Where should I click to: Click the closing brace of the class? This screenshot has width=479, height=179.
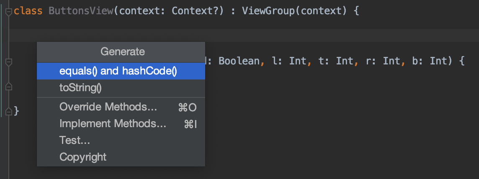[x=16, y=111]
